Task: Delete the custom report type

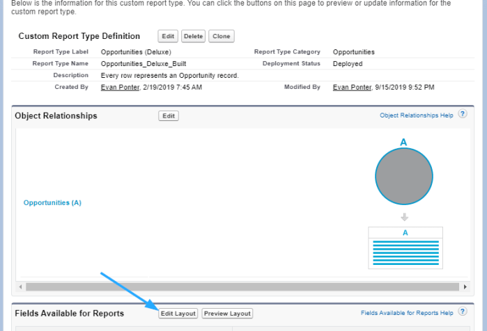Action: coord(193,36)
